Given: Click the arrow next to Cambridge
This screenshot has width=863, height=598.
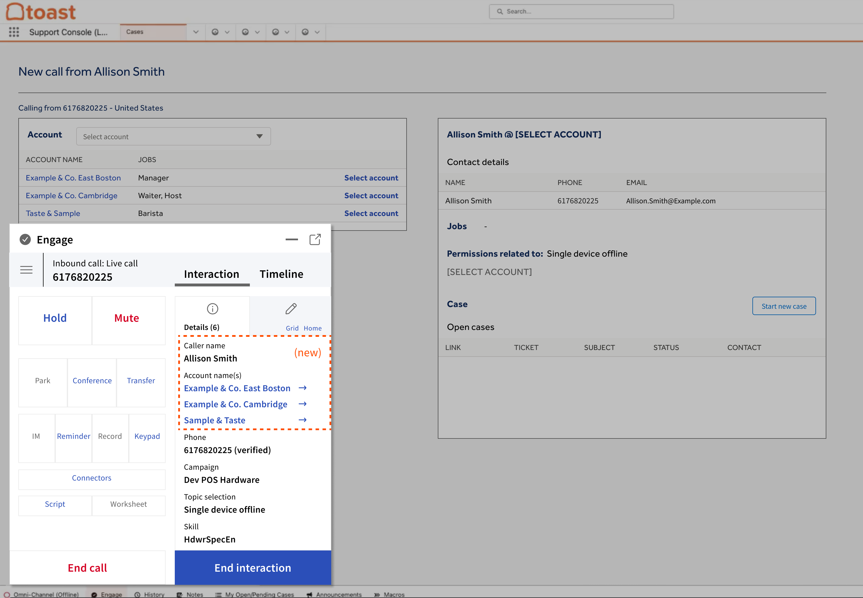Looking at the screenshot, I should (303, 404).
